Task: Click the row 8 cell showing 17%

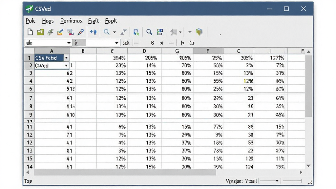Action: coord(144,107)
